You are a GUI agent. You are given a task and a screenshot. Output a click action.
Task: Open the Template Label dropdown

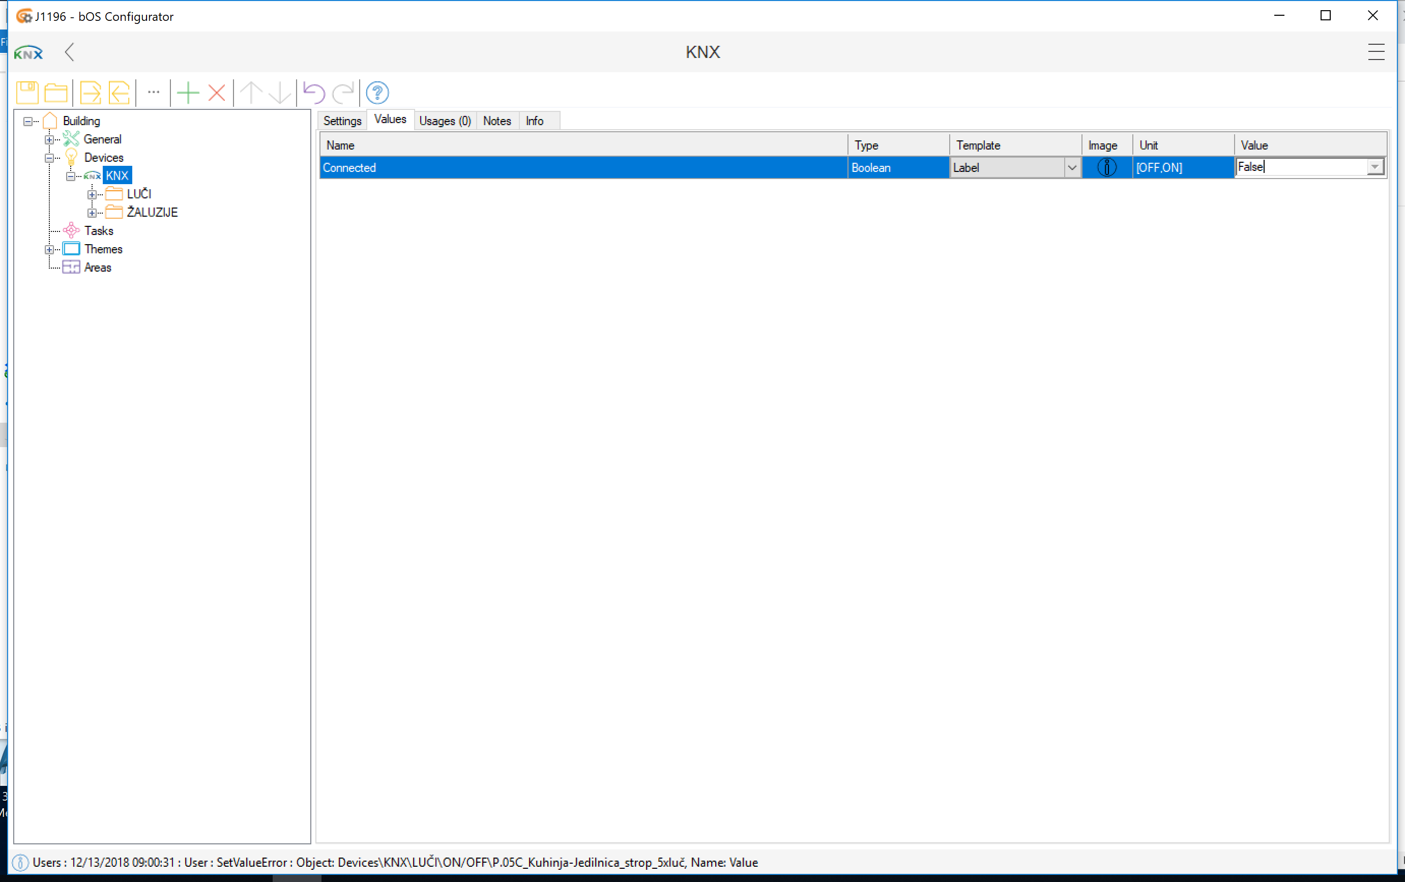pyautogui.click(x=1071, y=168)
